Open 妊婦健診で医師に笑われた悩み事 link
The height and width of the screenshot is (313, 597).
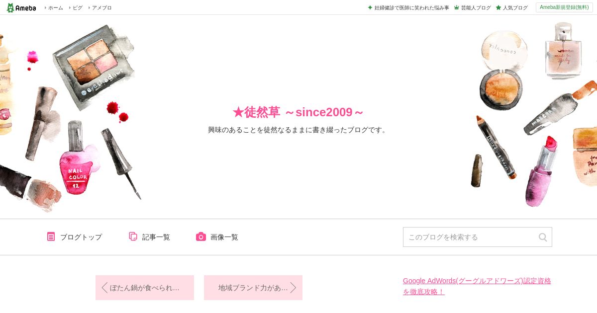[x=411, y=7]
